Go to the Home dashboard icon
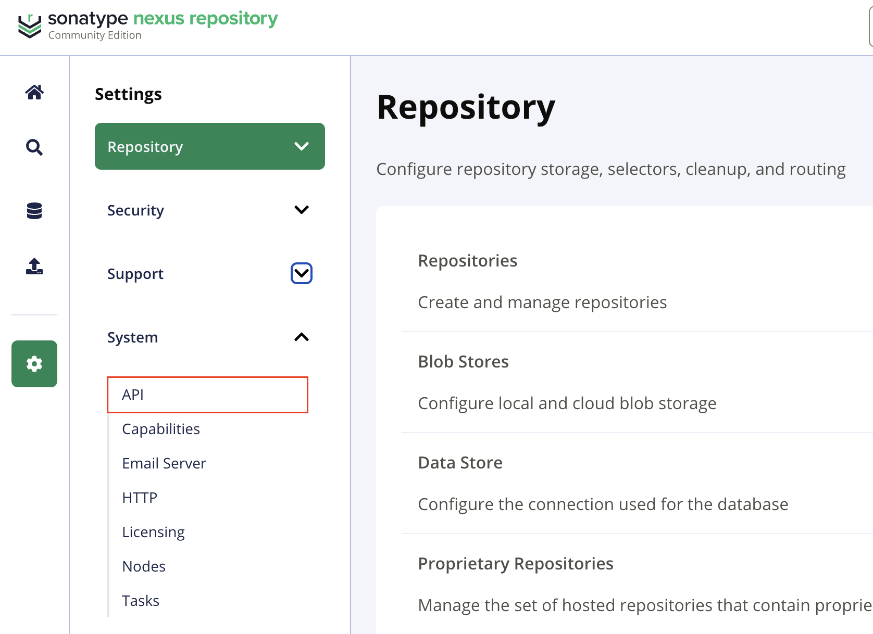Image resolution: width=873 pixels, height=634 pixels. [x=34, y=92]
